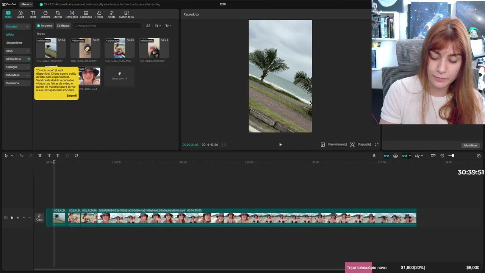Switch to the Áudio tab
The height and width of the screenshot is (273, 485).
[x=20, y=14]
